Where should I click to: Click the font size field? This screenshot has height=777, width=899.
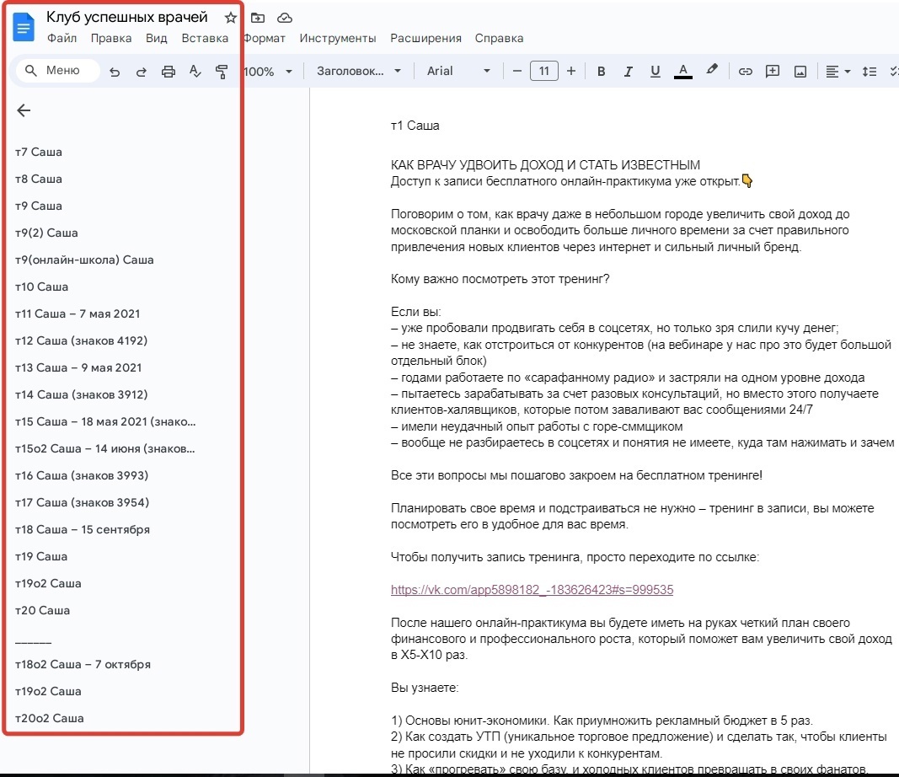pos(544,71)
